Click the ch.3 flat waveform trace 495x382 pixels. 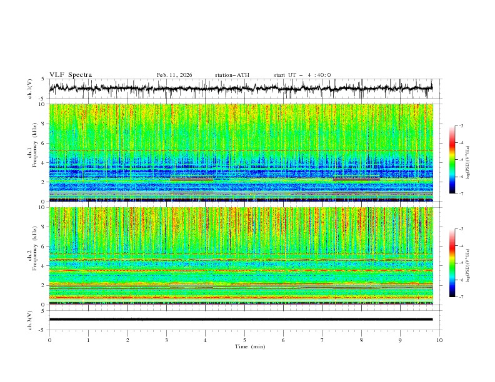tap(241, 320)
